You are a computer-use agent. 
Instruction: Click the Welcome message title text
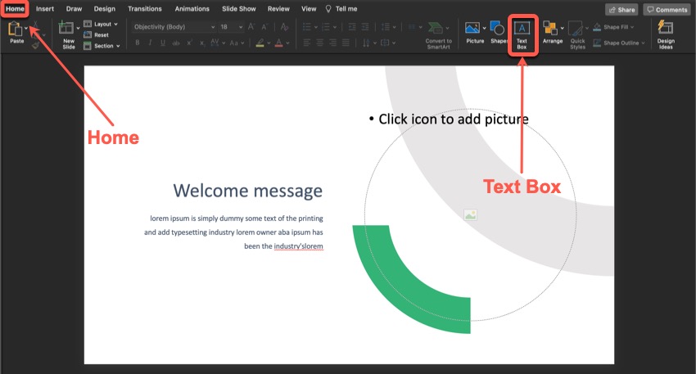[x=247, y=191]
